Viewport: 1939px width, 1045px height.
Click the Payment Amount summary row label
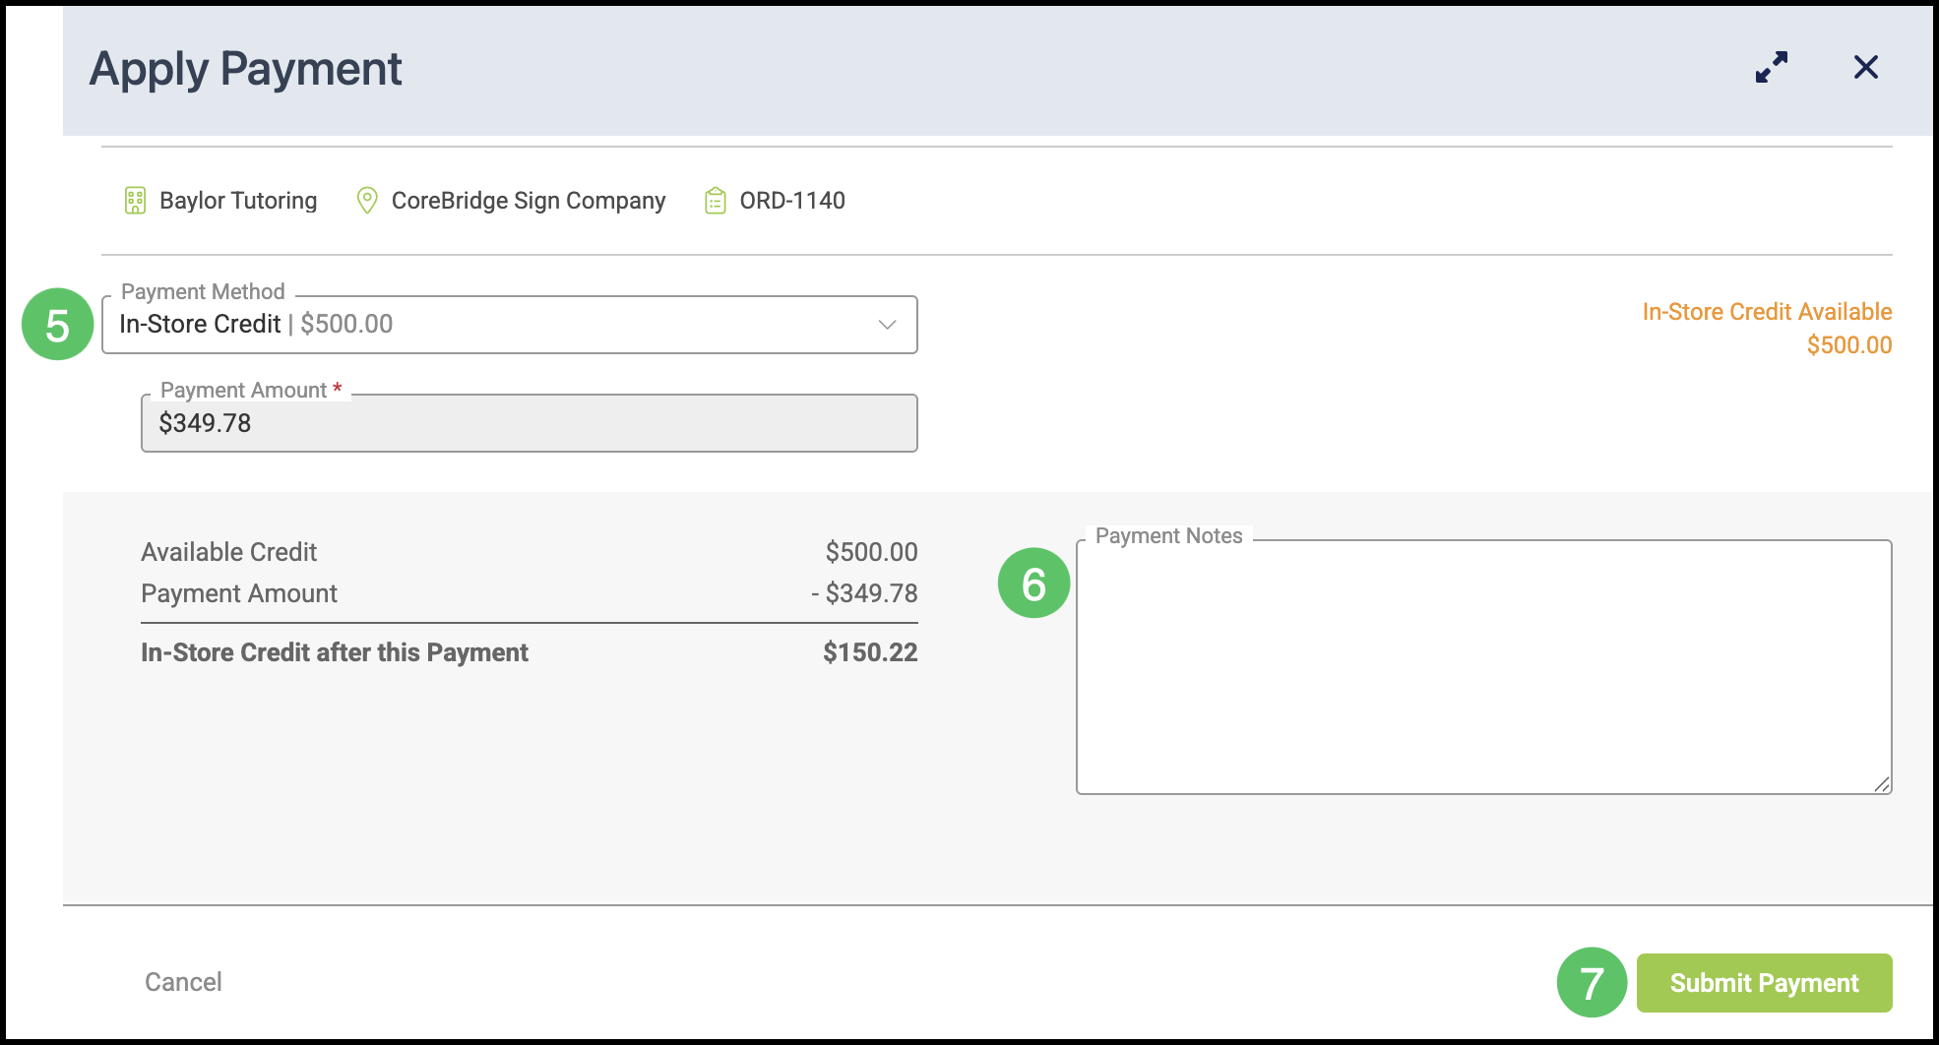click(239, 593)
